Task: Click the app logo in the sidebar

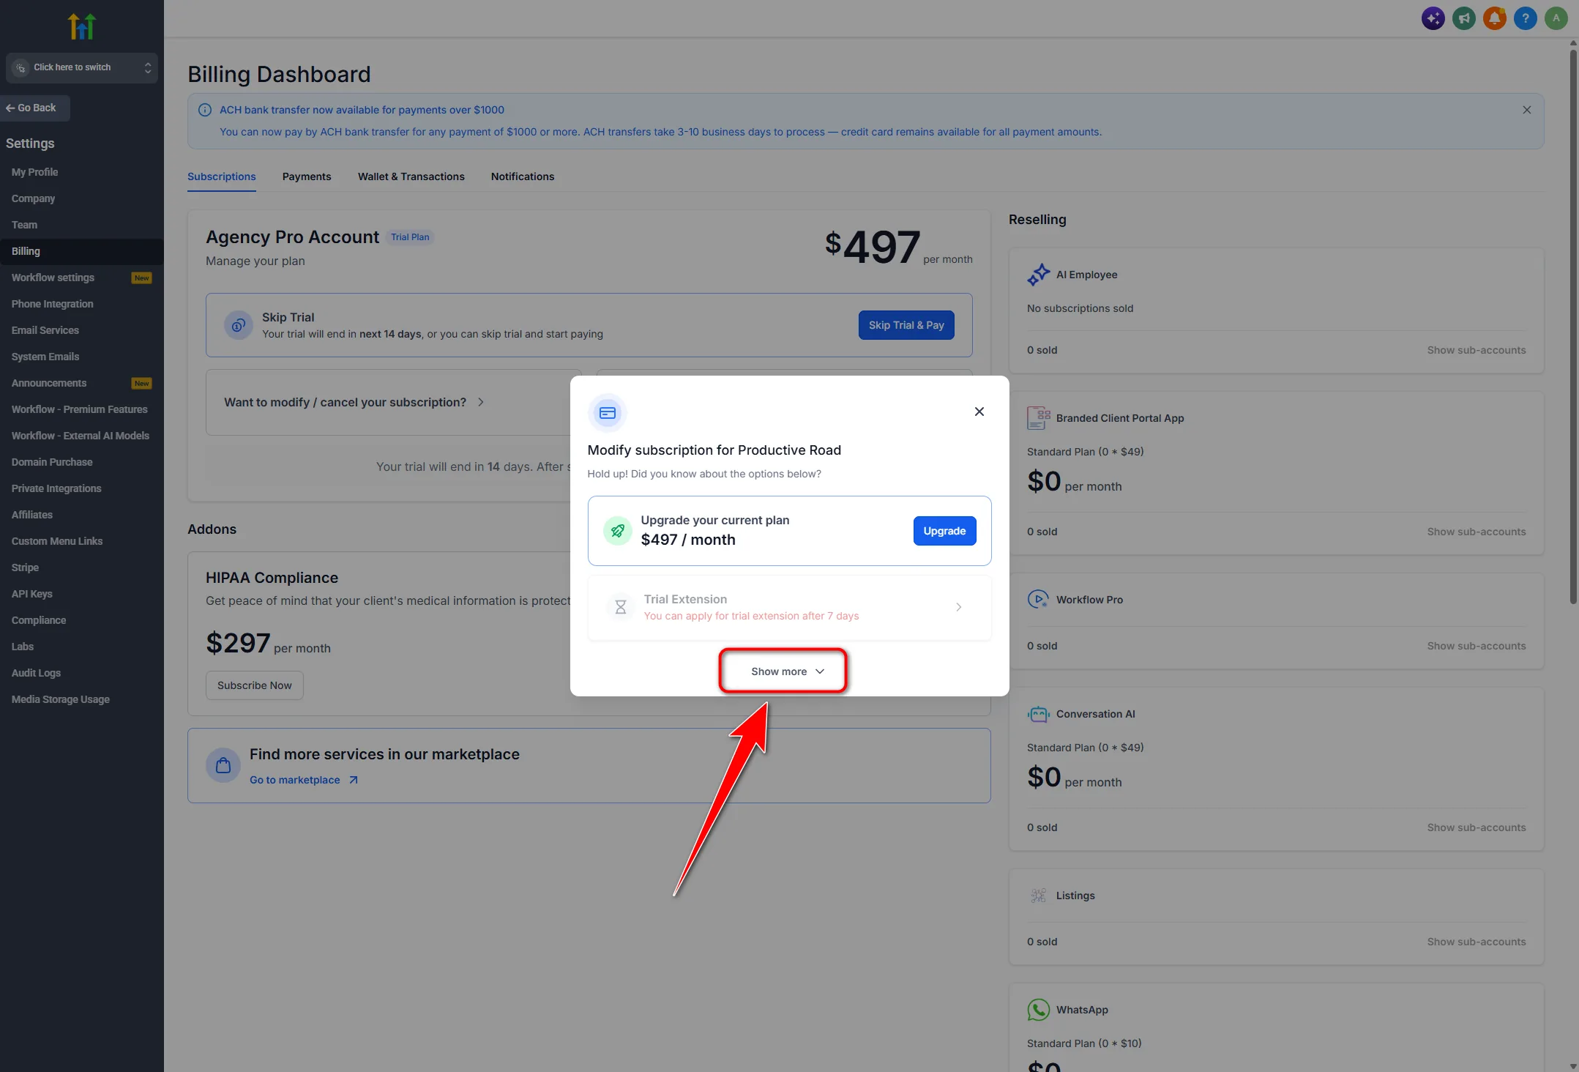Action: 82,26
